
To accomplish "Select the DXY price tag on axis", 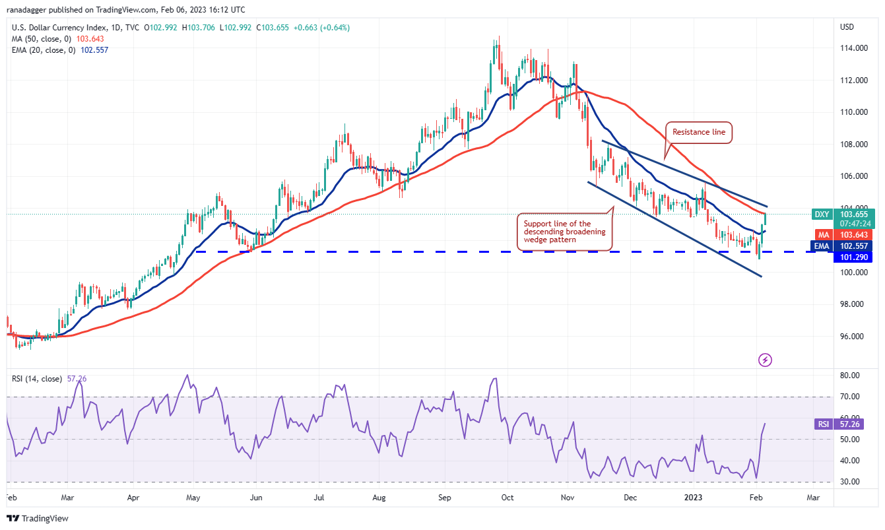I will point(821,213).
